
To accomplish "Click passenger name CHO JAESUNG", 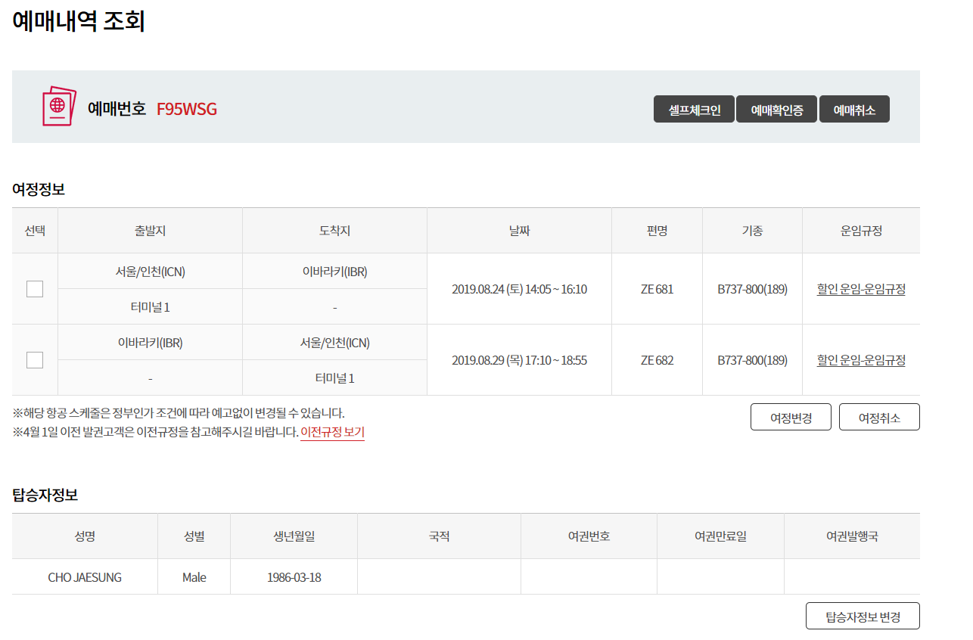I will pos(85,577).
